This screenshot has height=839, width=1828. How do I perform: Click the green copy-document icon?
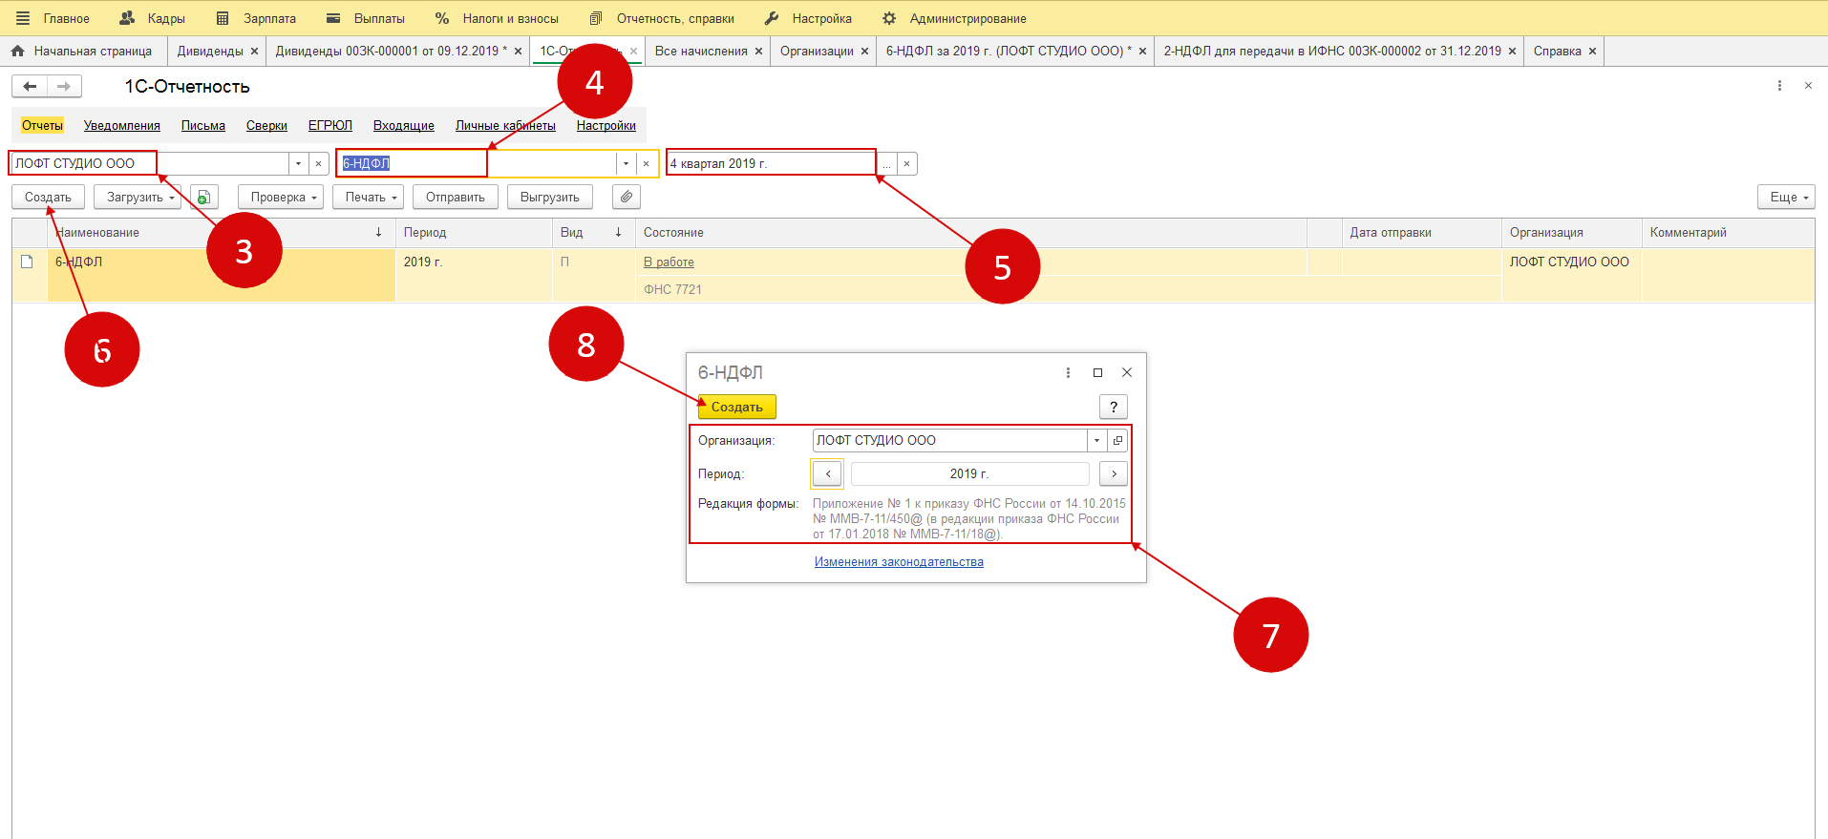tap(204, 197)
